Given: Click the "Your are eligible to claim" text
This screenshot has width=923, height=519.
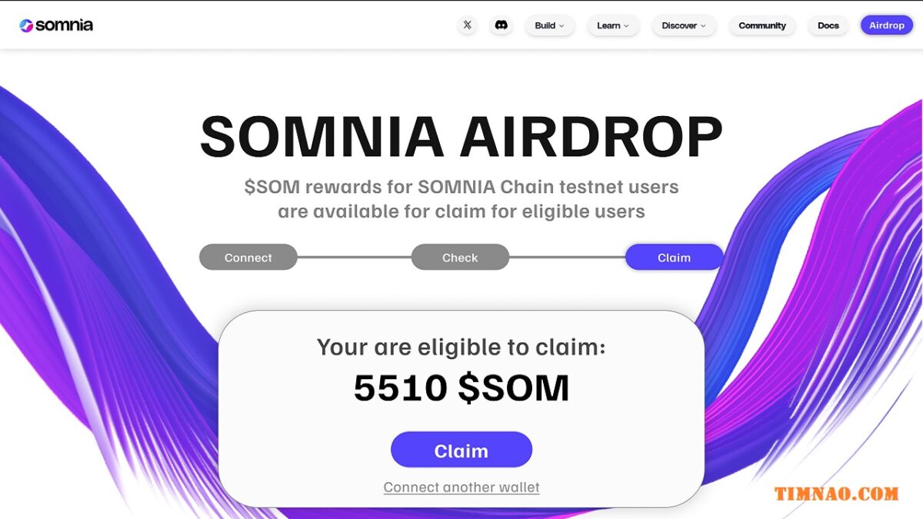Looking at the screenshot, I should [x=461, y=348].
